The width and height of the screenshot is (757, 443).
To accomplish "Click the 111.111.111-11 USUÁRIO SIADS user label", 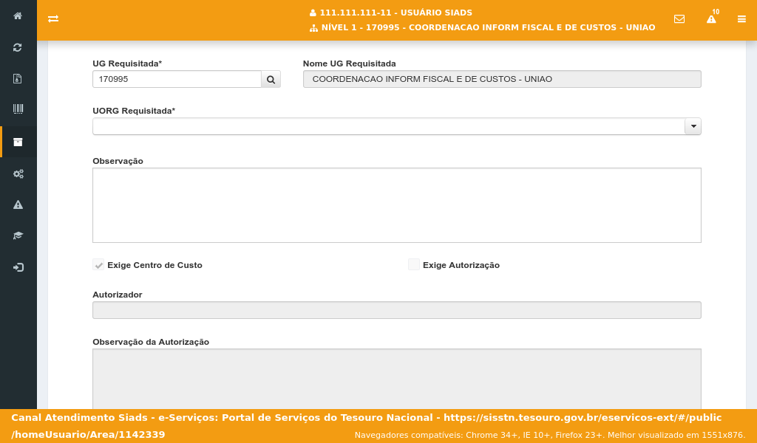I will [x=391, y=13].
